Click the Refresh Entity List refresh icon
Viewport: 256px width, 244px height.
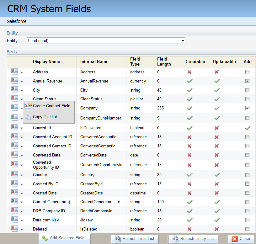[175, 239]
